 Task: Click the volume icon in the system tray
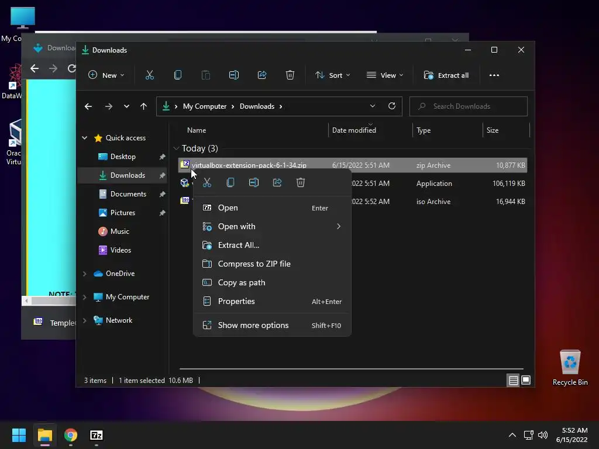tap(542, 435)
